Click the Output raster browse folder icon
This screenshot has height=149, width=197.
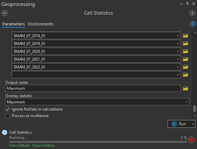[x=186, y=88]
